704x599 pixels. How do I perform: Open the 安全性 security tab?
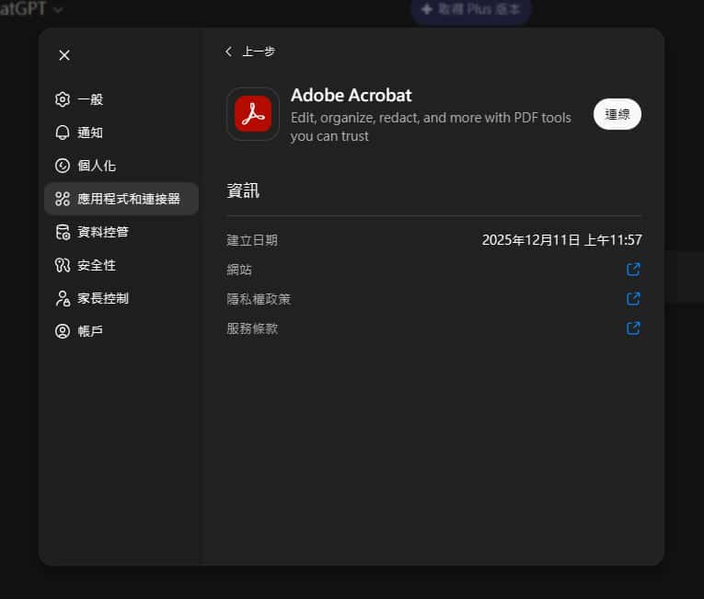(121, 265)
